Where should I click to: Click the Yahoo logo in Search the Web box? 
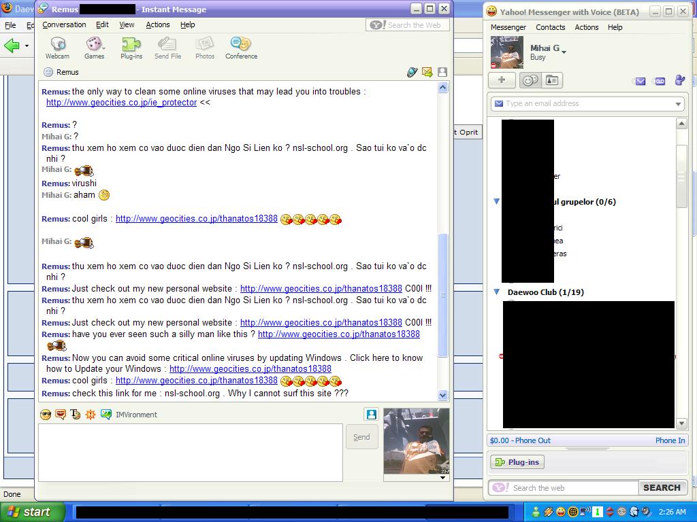point(378,25)
